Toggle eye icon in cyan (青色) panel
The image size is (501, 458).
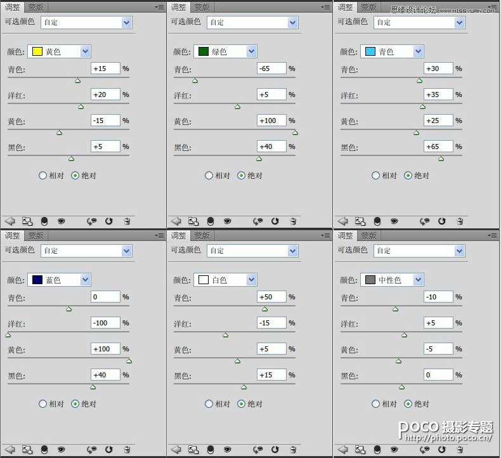394,221
